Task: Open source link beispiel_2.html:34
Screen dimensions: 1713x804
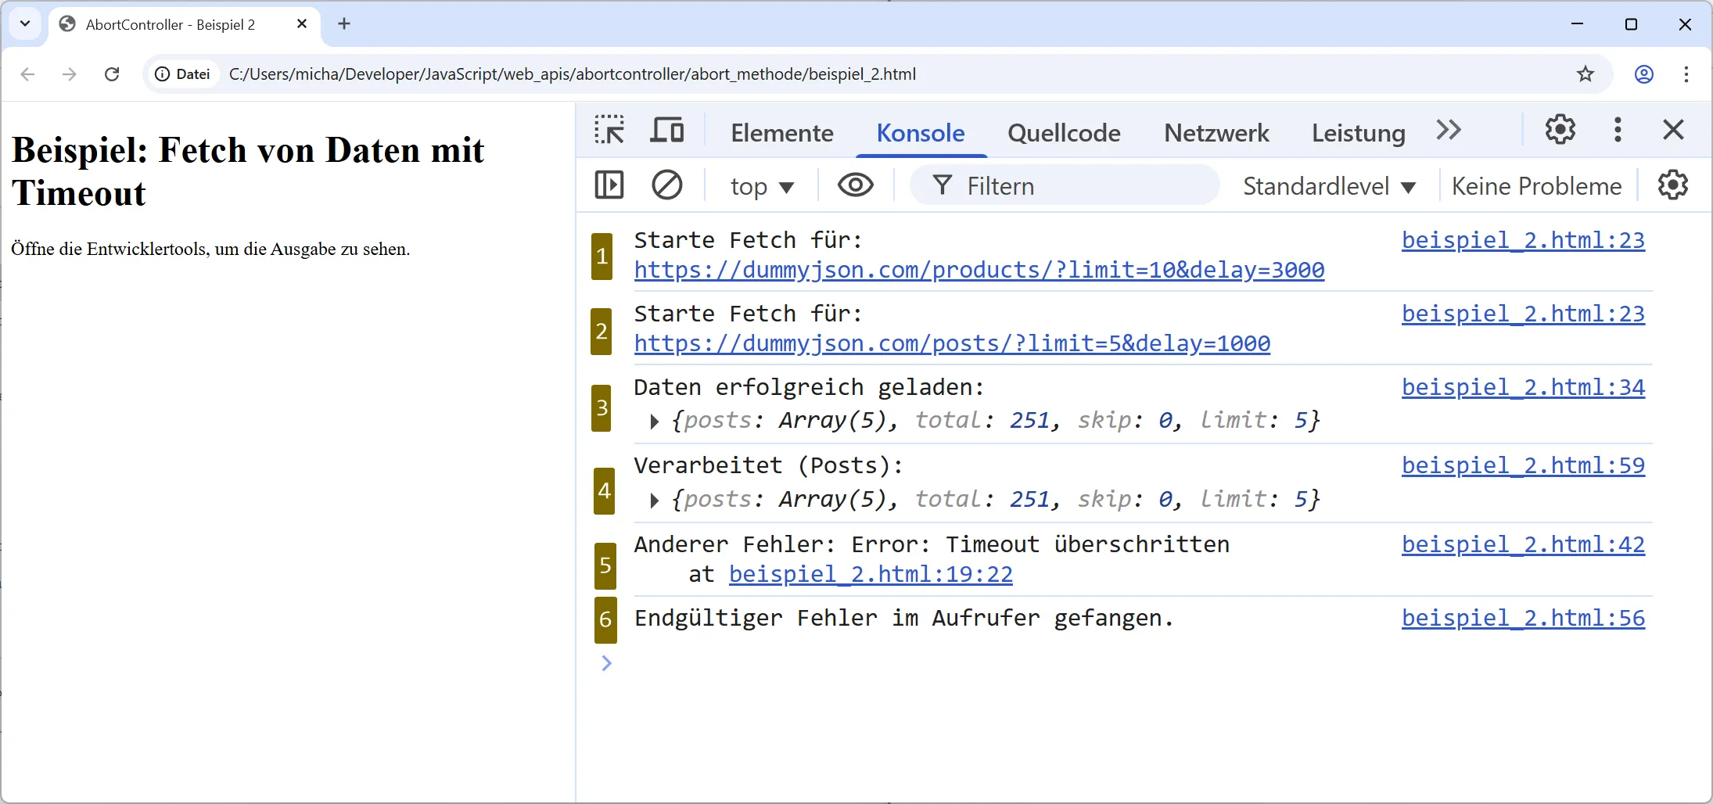Action: (1523, 387)
